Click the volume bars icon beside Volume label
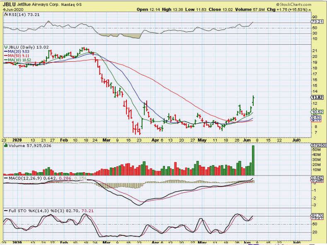This screenshot has height=245, width=327. pos(6,145)
